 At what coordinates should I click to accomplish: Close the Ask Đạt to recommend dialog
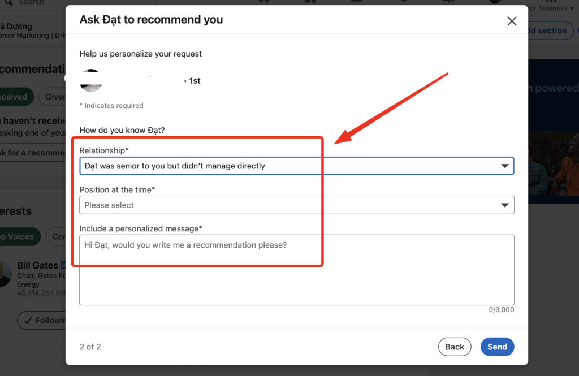click(511, 21)
